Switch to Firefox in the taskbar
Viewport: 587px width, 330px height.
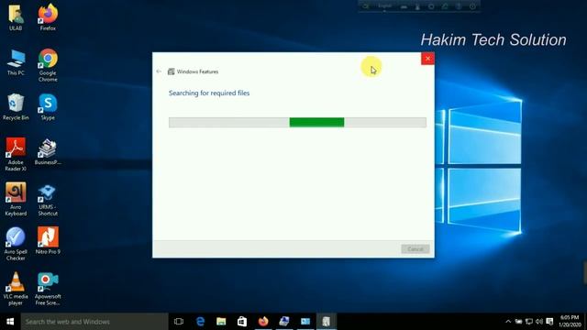pyautogui.click(x=263, y=322)
